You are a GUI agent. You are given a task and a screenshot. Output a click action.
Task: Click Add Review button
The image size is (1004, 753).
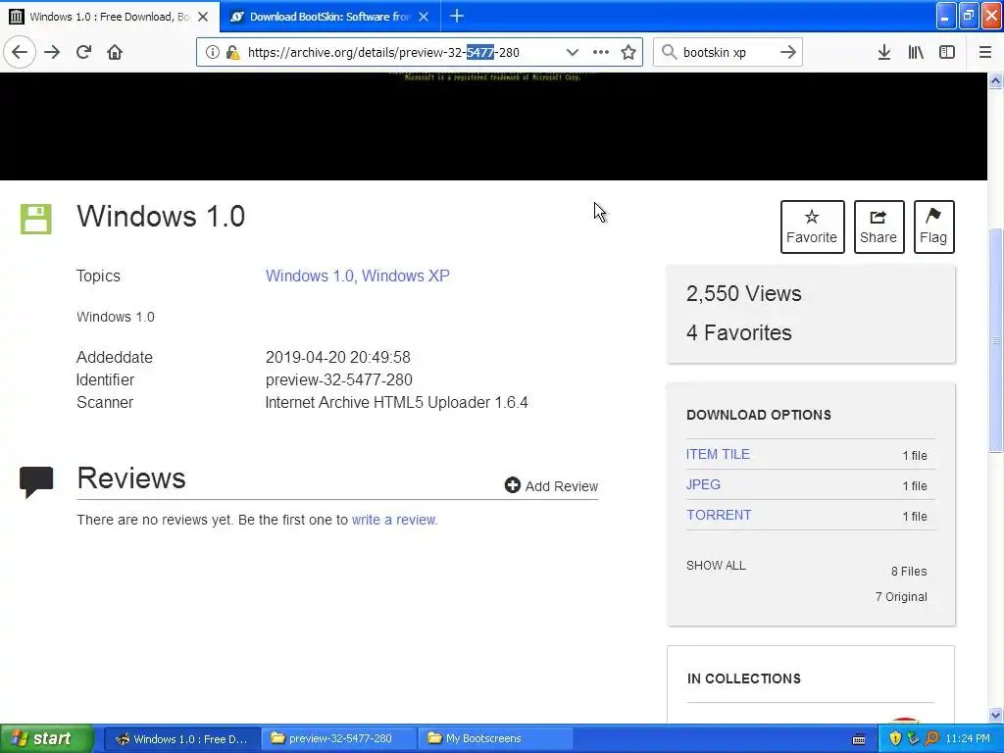551,486
